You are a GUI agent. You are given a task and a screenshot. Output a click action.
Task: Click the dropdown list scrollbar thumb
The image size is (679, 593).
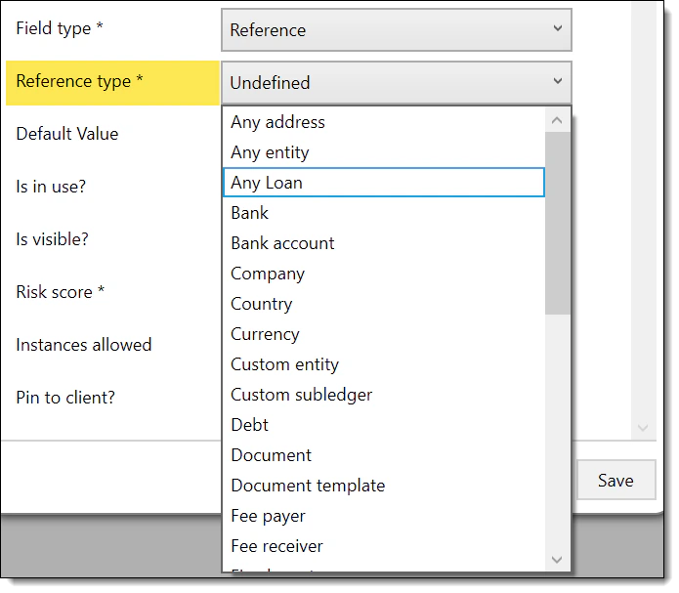(557, 224)
